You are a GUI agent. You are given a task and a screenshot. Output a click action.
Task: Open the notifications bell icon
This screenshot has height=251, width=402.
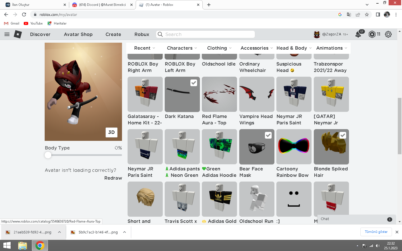click(x=358, y=34)
